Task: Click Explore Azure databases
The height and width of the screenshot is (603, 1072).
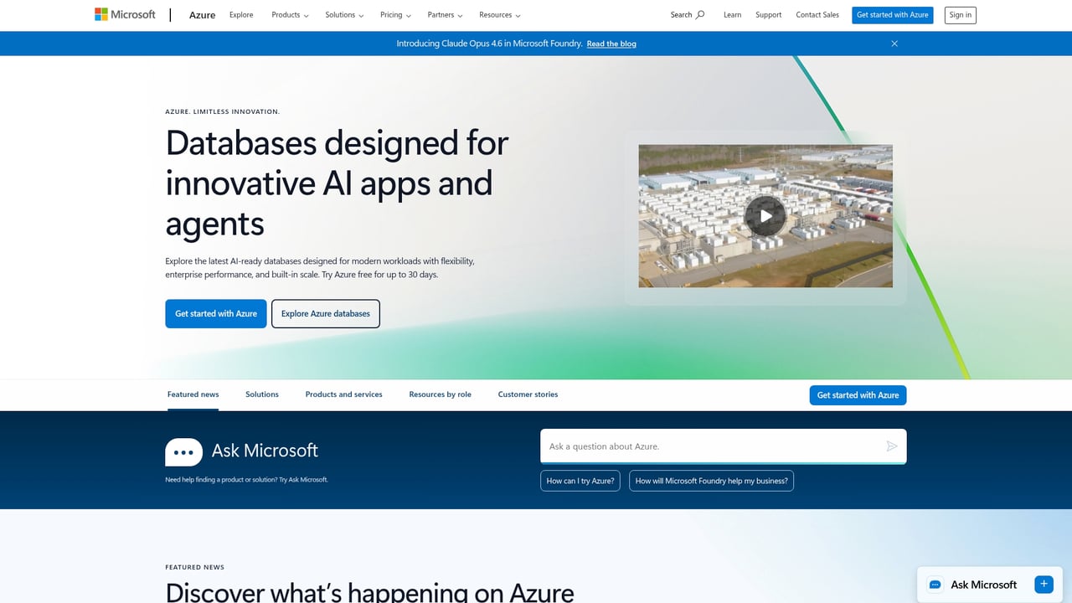Action: click(x=325, y=313)
